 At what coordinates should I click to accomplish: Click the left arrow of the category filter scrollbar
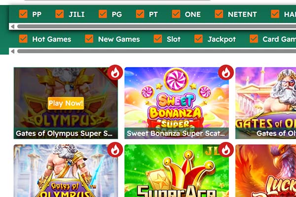13,51
